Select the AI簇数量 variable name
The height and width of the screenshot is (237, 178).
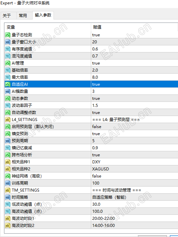(x=20, y=91)
